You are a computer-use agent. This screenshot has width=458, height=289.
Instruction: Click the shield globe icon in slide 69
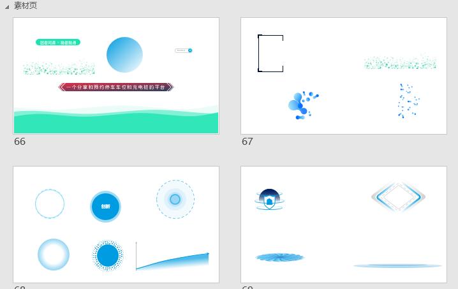pos(269,199)
